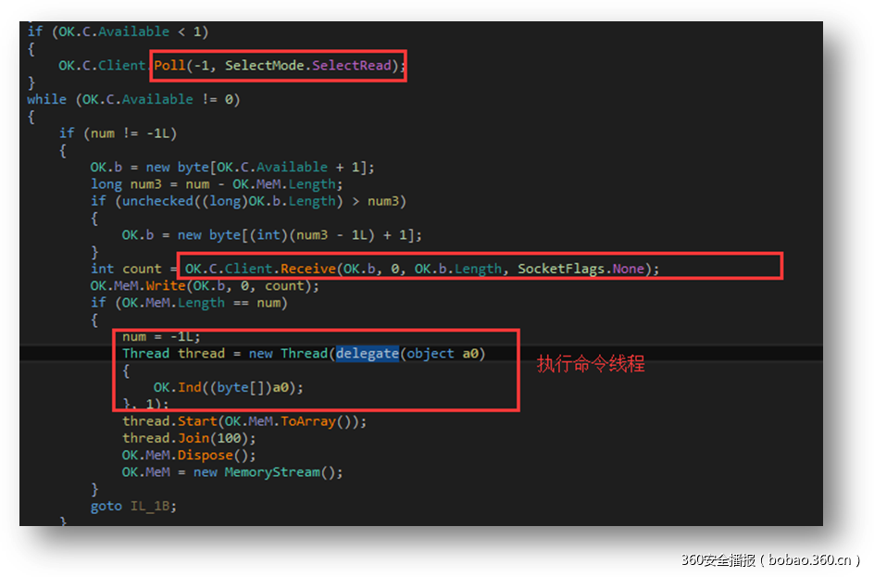Image resolution: width=874 pixels, height=577 pixels.
Task: Click the num3 variable declaration
Action: click(x=144, y=184)
